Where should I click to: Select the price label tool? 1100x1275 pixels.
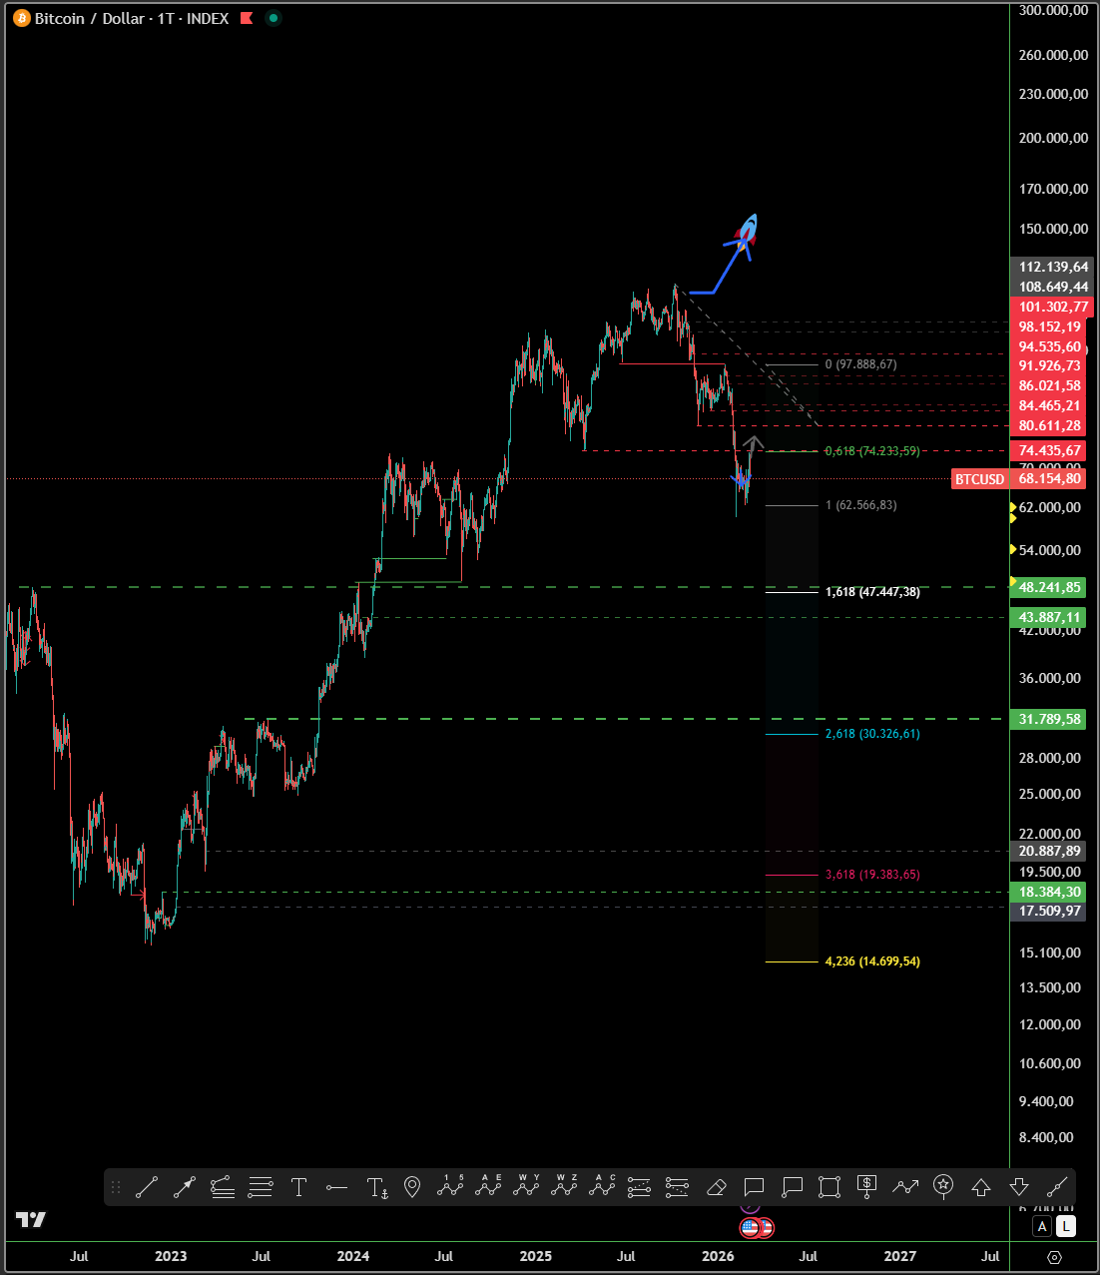click(867, 1187)
